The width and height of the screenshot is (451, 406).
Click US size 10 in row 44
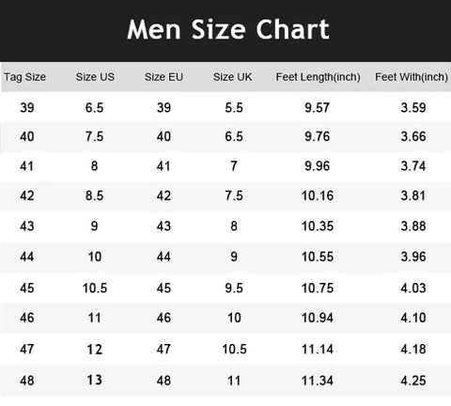(95, 257)
